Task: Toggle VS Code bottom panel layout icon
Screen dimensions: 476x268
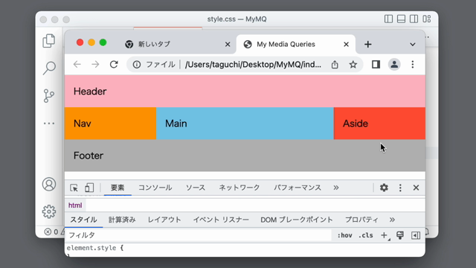Action: [401, 19]
